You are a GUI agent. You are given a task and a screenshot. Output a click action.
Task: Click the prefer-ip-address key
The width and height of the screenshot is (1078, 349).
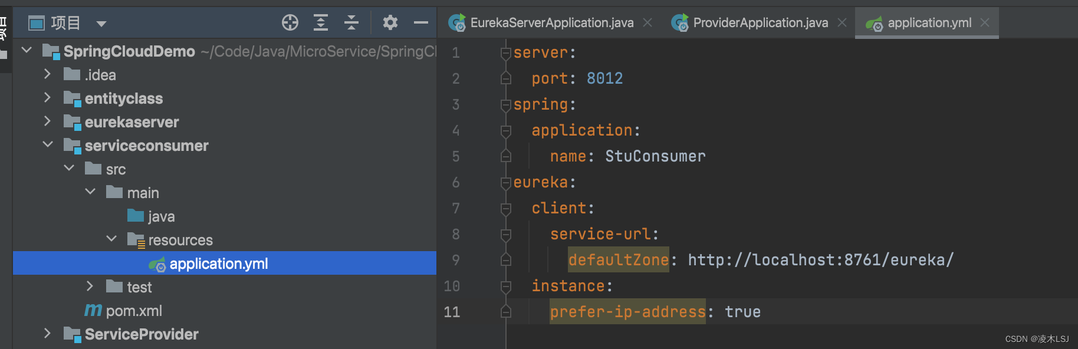pos(627,312)
